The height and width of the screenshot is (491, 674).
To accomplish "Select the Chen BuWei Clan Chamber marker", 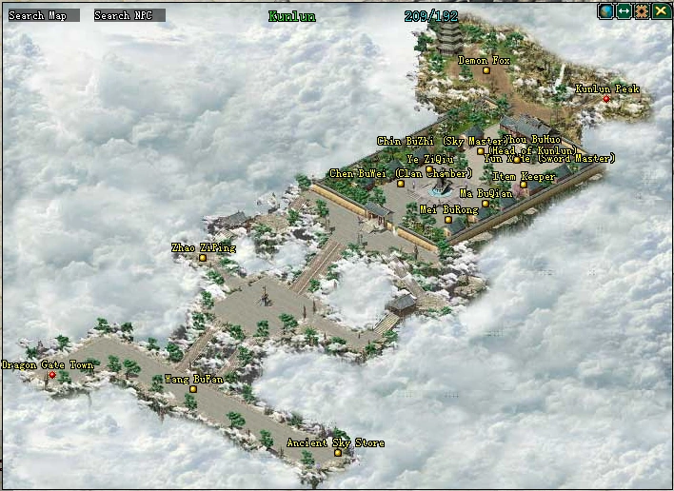I will pyautogui.click(x=401, y=184).
